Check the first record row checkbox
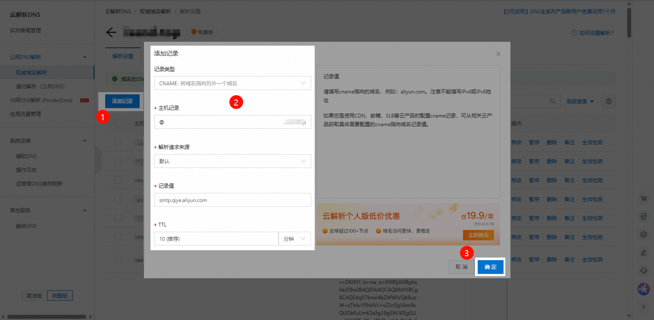The height and width of the screenshot is (320, 654). pos(117,142)
